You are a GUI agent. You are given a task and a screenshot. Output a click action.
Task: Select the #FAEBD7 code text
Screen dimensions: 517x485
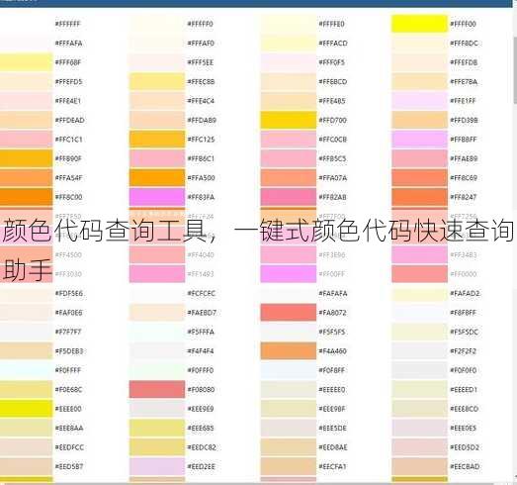[202, 313]
